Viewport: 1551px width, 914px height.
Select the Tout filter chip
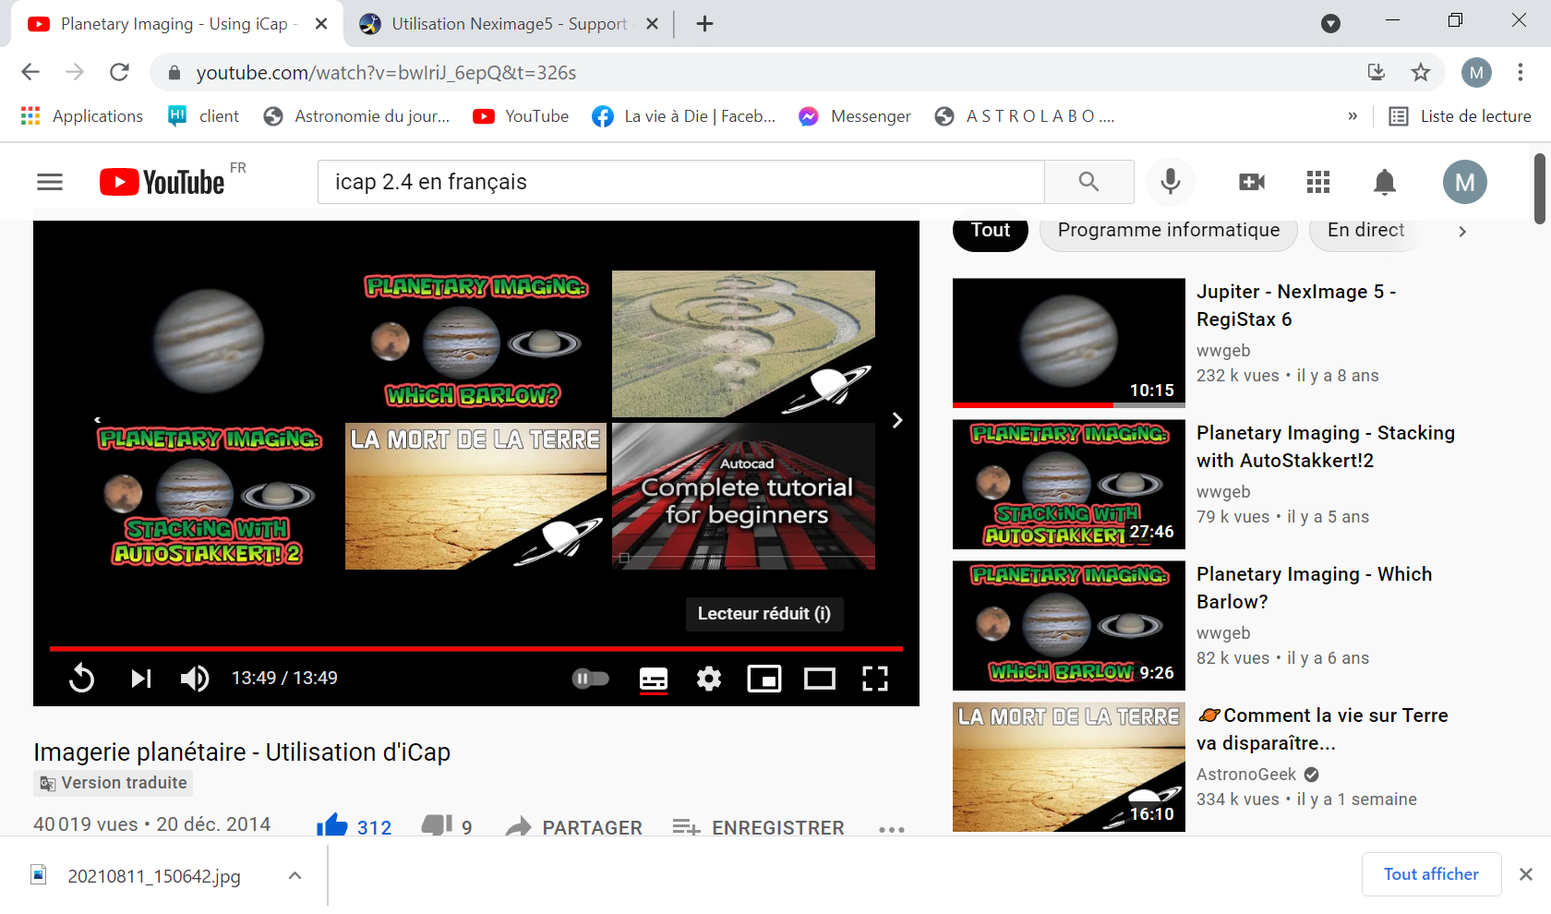click(x=991, y=231)
